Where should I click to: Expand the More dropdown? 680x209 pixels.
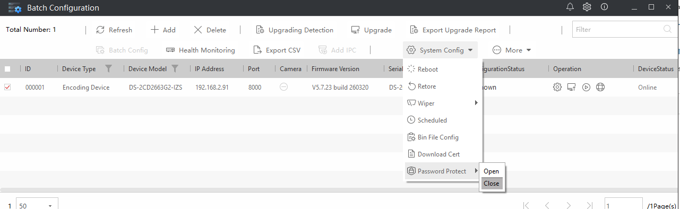[512, 50]
